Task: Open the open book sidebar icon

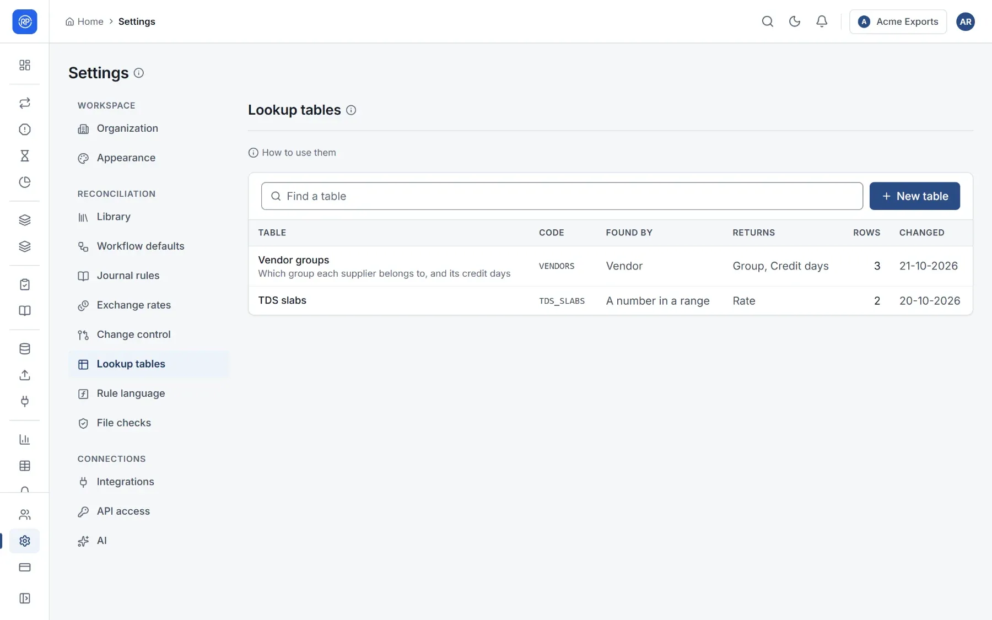Action: [x=25, y=311]
